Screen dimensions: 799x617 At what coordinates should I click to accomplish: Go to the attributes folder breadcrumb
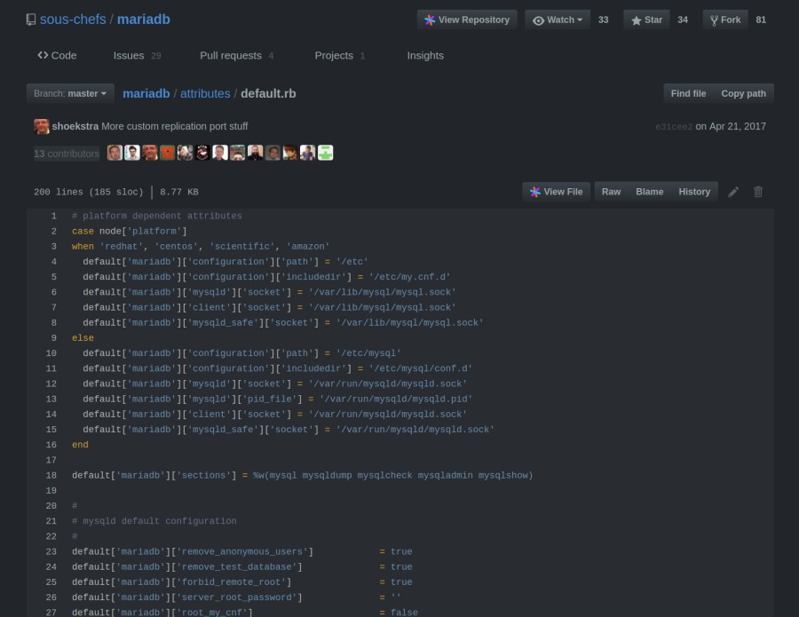(205, 94)
